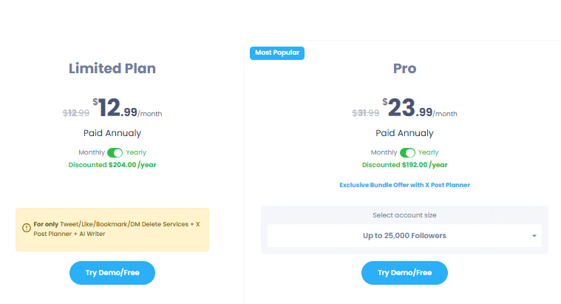Click the crossed-out $31.99 price

[x=365, y=113]
